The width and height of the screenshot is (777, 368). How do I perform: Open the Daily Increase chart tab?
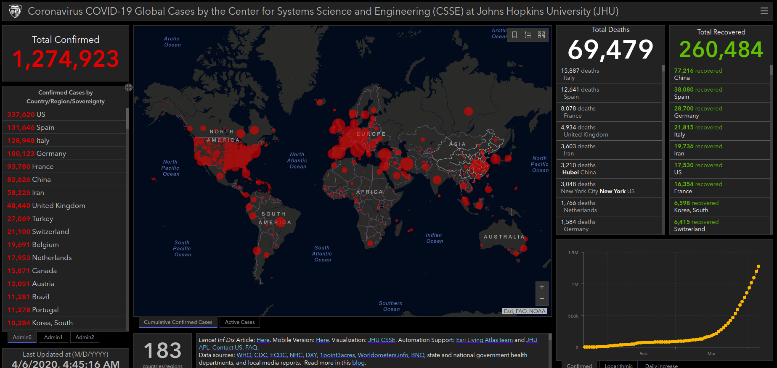pos(661,365)
